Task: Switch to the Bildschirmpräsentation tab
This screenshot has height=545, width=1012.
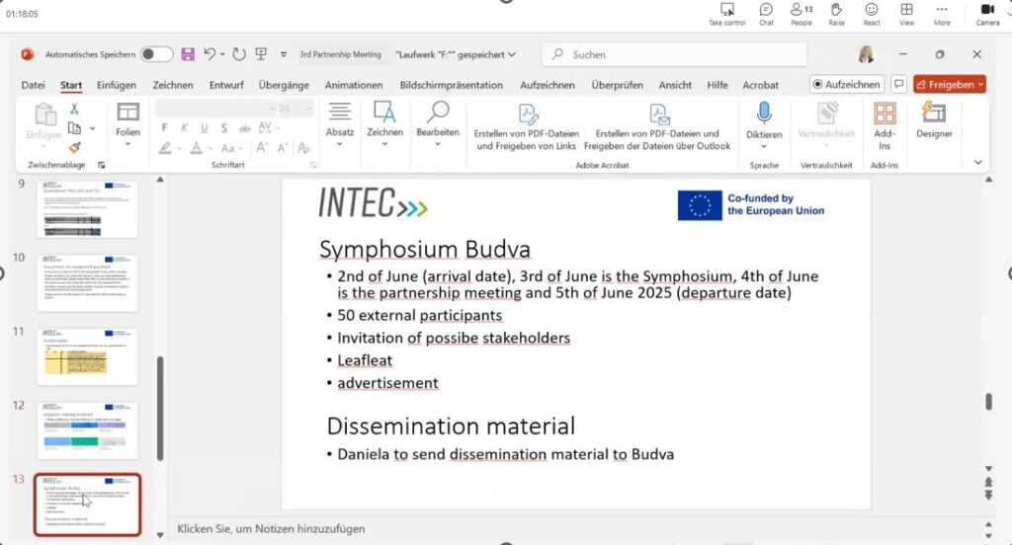Action: pos(451,85)
